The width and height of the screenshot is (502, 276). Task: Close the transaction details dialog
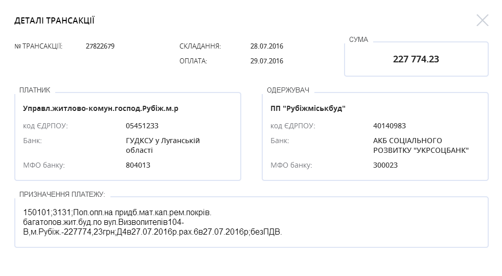click(482, 20)
